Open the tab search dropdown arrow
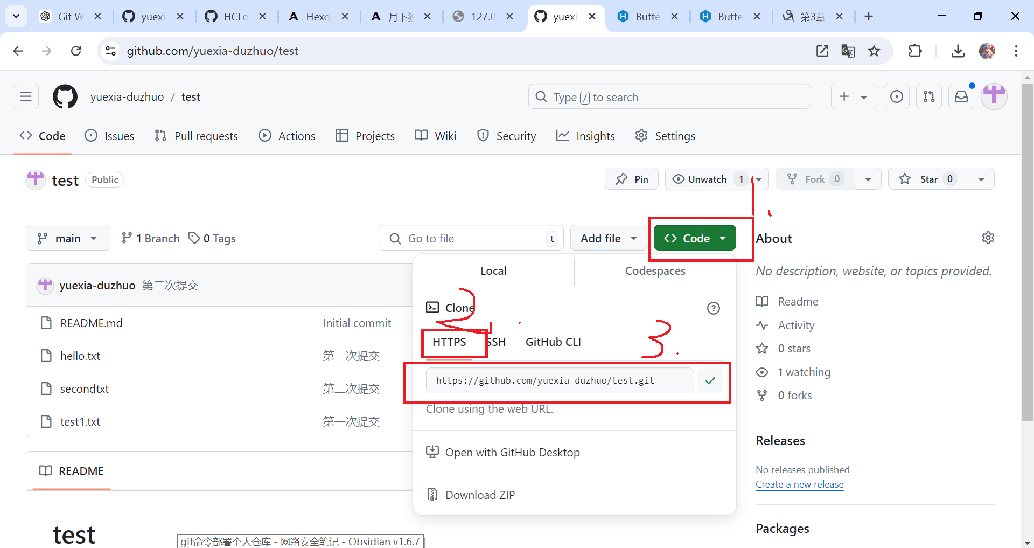The width and height of the screenshot is (1034, 548). tap(16, 16)
